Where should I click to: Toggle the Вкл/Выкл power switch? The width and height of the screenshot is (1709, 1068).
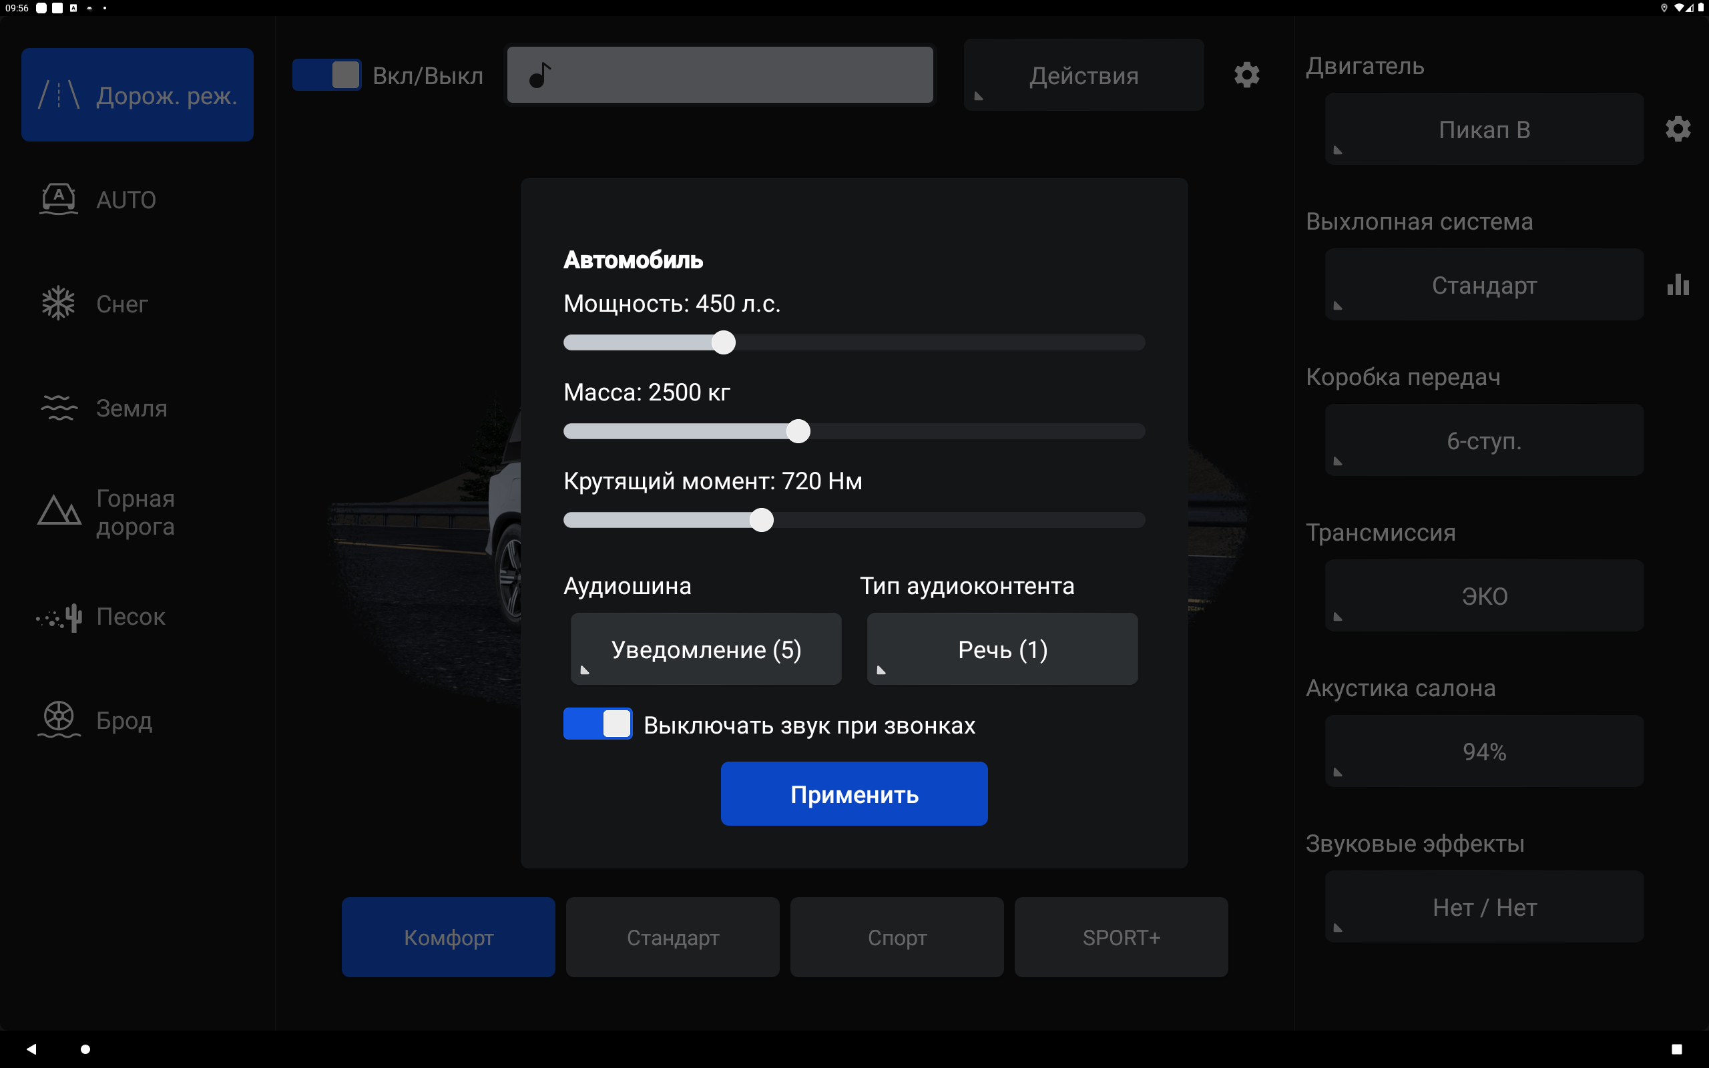click(x=326, y=75)
